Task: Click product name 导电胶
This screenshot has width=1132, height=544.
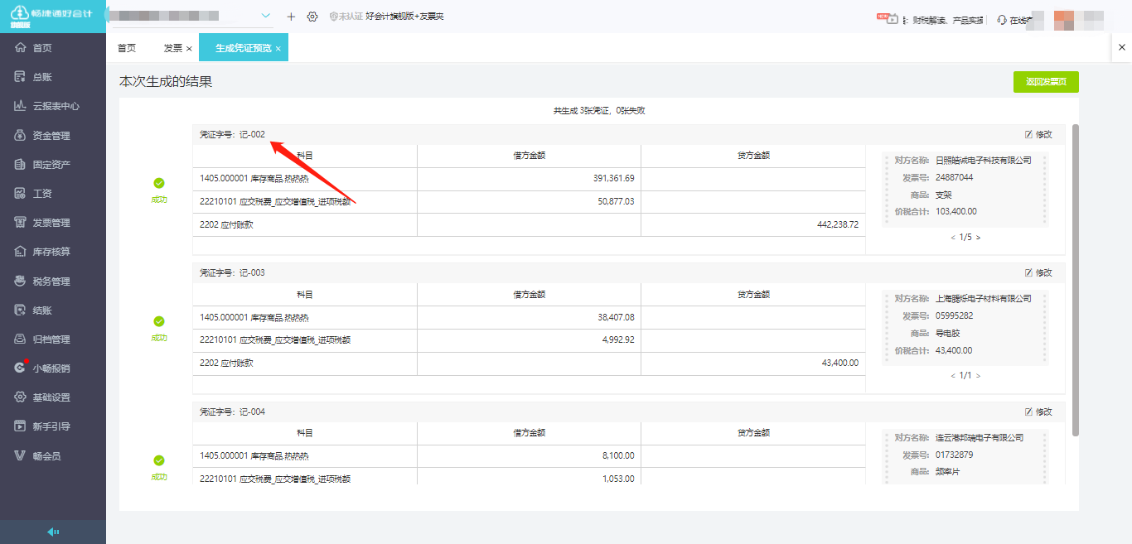Action: point(948,333)
